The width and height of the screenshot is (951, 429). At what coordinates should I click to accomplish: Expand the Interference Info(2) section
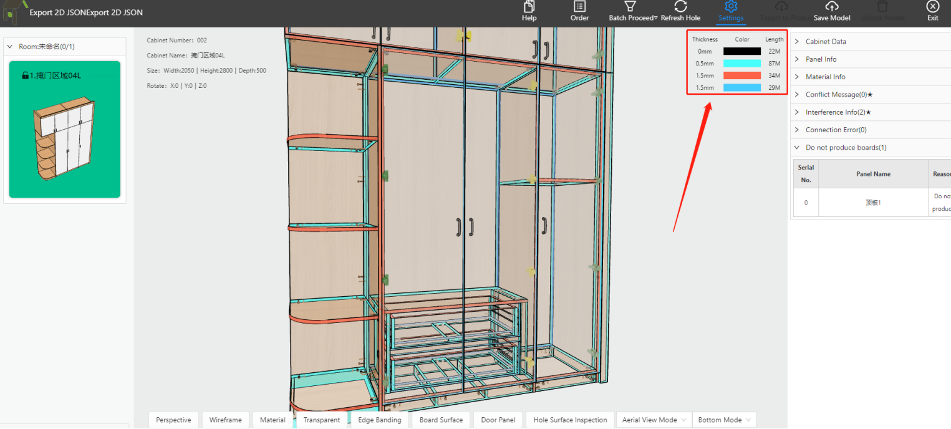pos(838,112)
